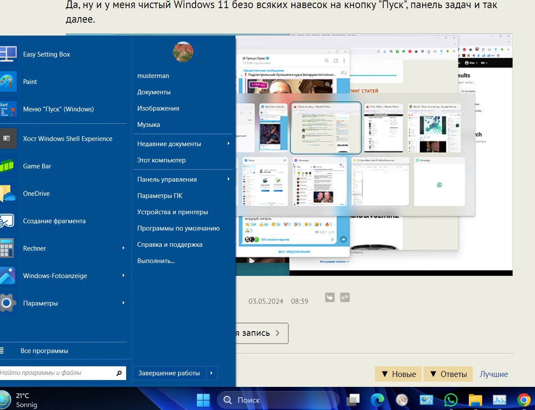Launch Easy Setting Box app

[x=46, y=54]
